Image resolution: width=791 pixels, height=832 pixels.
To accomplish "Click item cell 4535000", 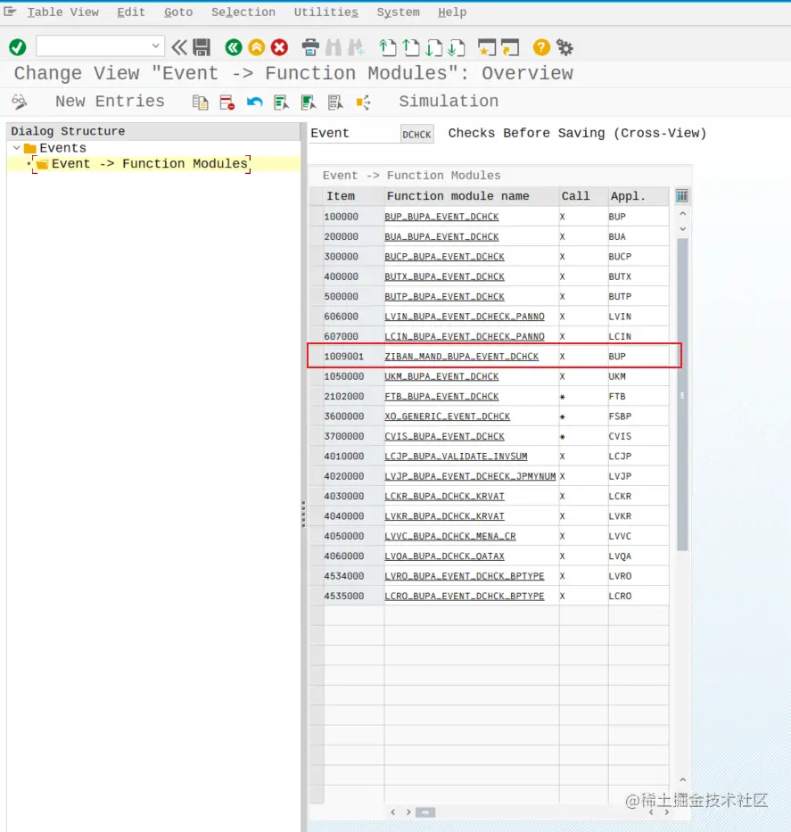I will pos(354,596).
